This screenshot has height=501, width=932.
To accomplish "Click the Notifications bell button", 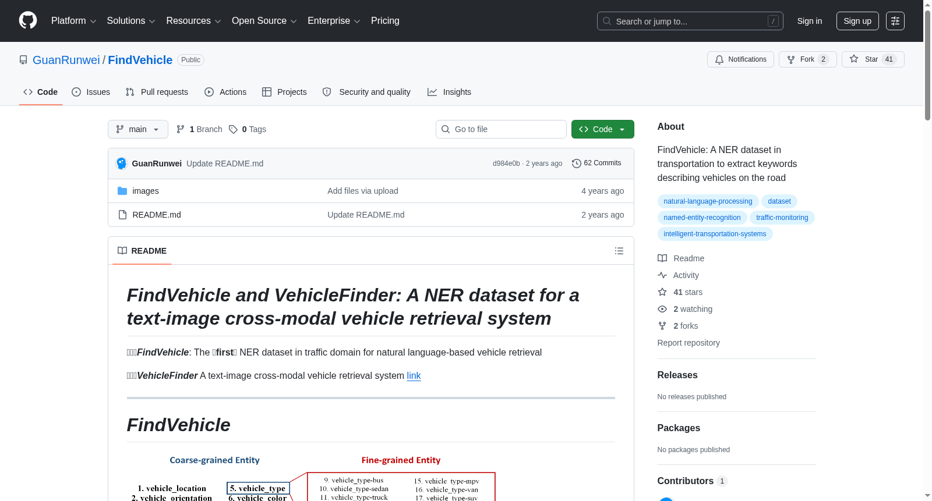I will (740, 59).
